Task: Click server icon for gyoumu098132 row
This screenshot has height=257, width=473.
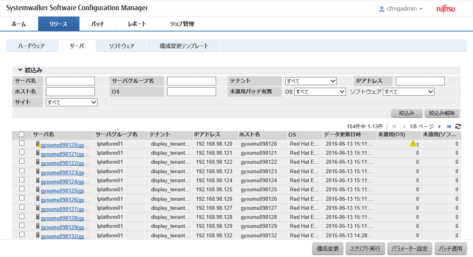Action: click(x=38, y=235)
